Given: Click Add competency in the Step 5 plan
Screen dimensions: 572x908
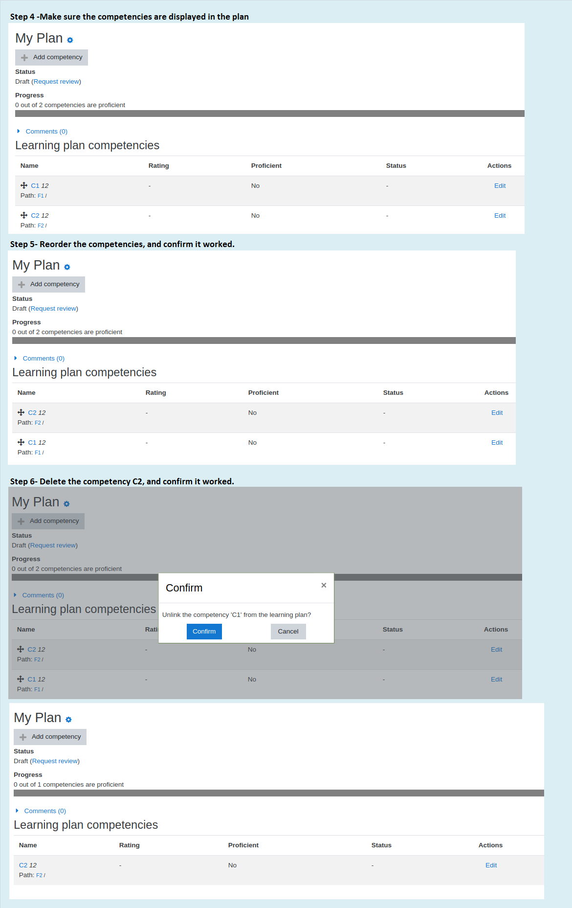Looking at the screenshot, I should point(49,284).
